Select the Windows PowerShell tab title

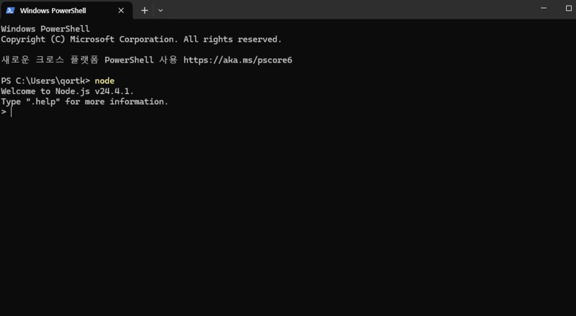(x=53, y=11)
